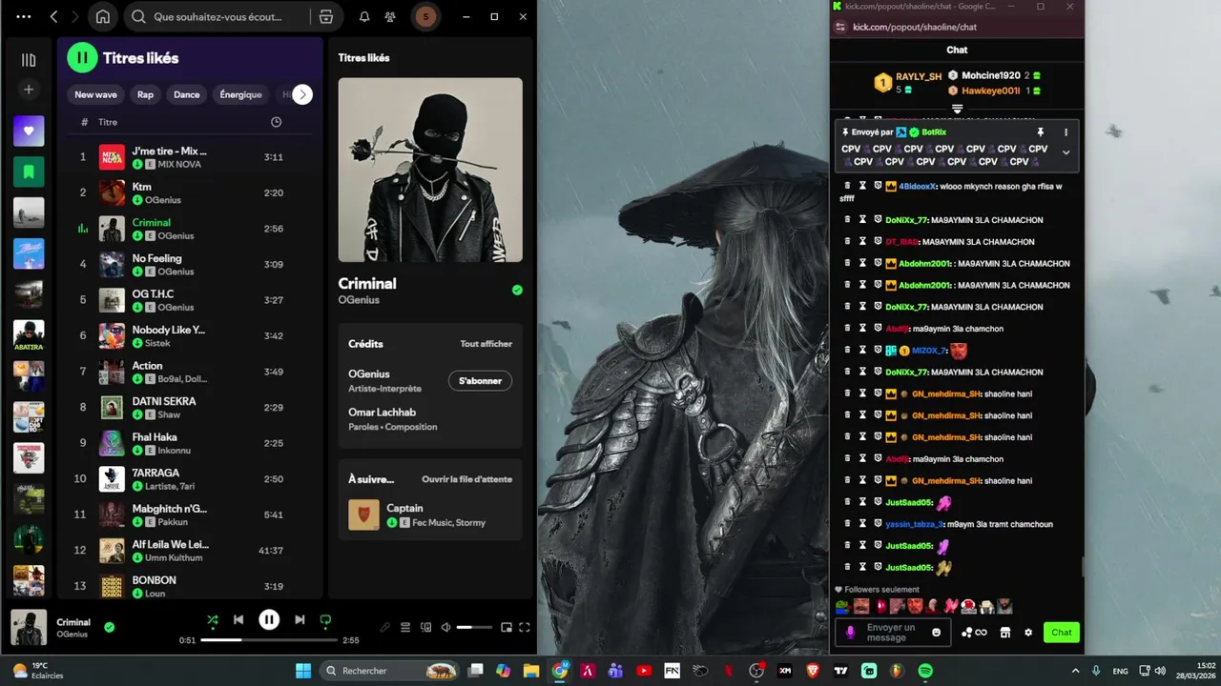Open Spotify mini player
Image resolution: width=1221 pixels, height=686 pixels.
click(x=507, y=628)
